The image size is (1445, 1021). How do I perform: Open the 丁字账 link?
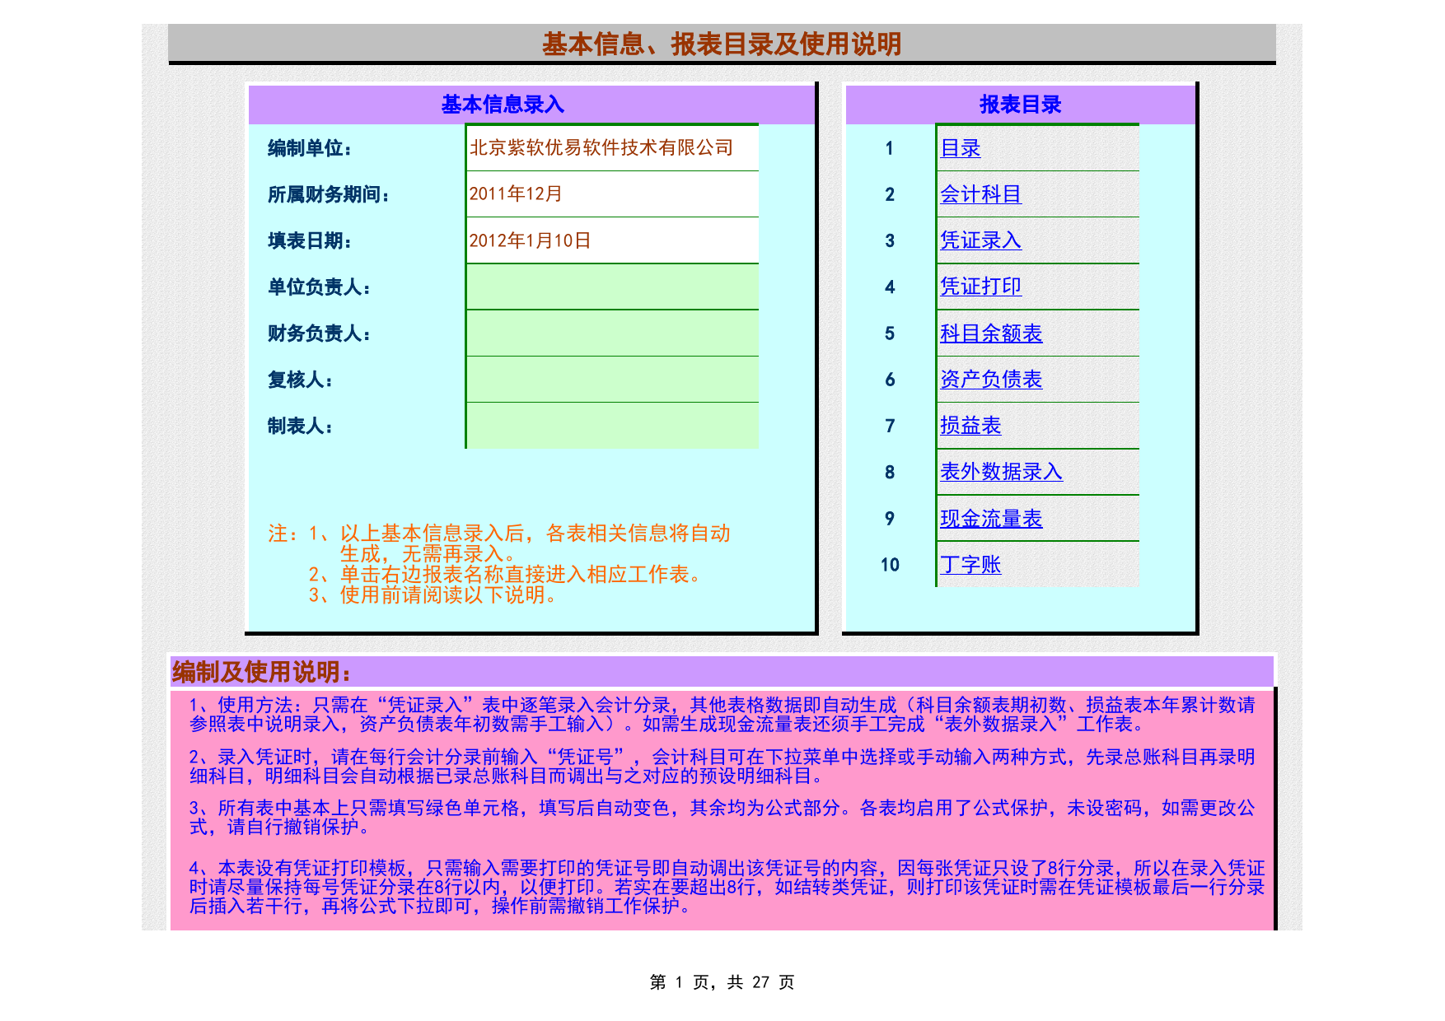[x=970, y=565]
